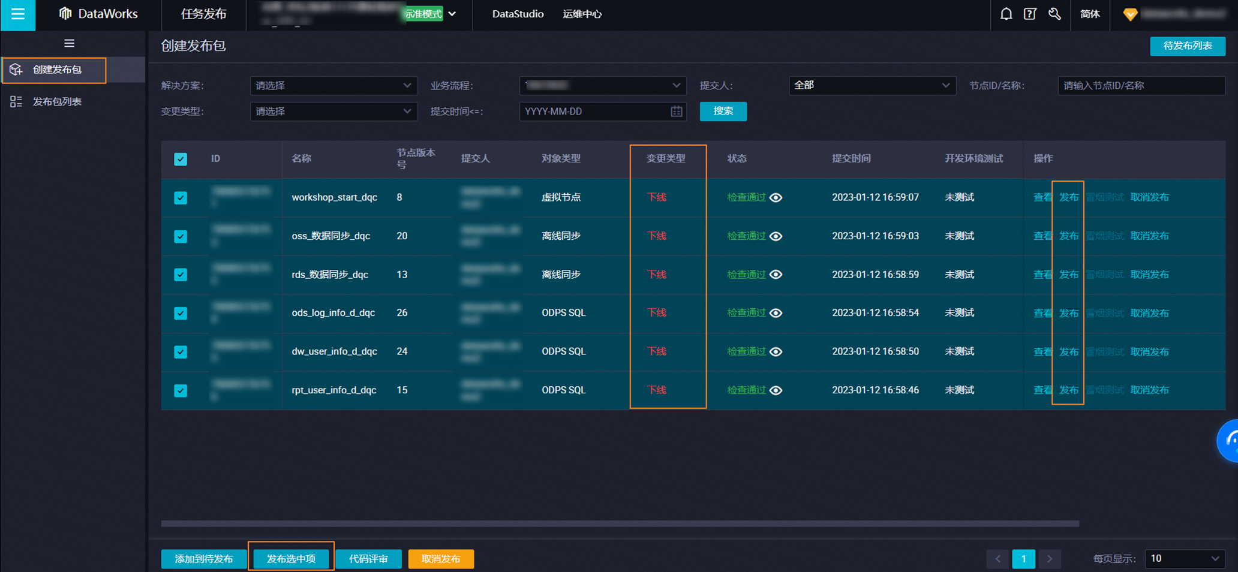This screenshot has width=1238, height=572.
Task: Click the 搜索 button
Action: (723, 112)
